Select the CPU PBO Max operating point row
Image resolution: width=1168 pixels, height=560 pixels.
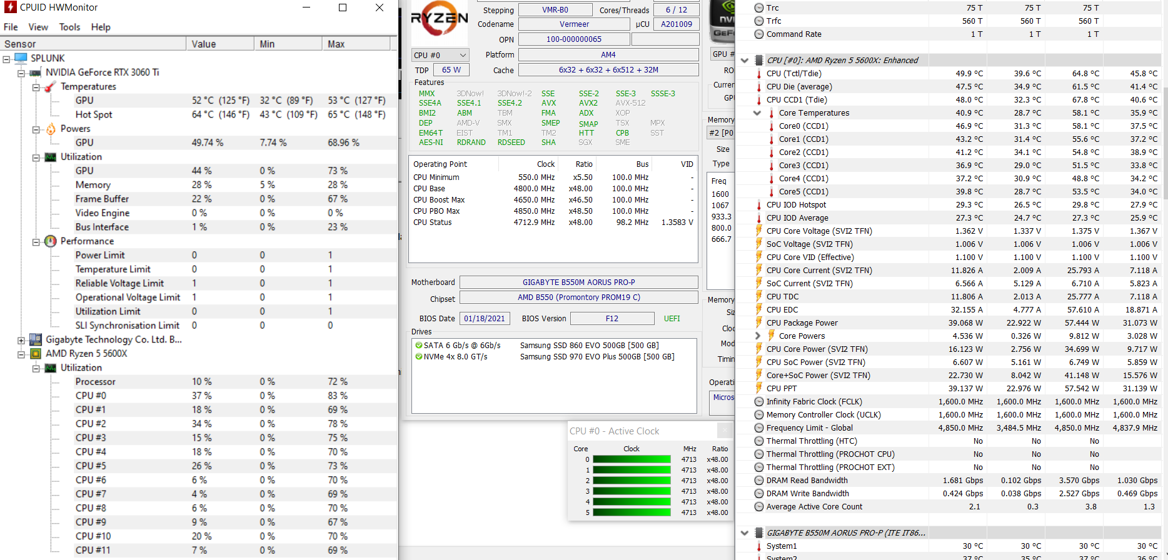tap(553, 211)
